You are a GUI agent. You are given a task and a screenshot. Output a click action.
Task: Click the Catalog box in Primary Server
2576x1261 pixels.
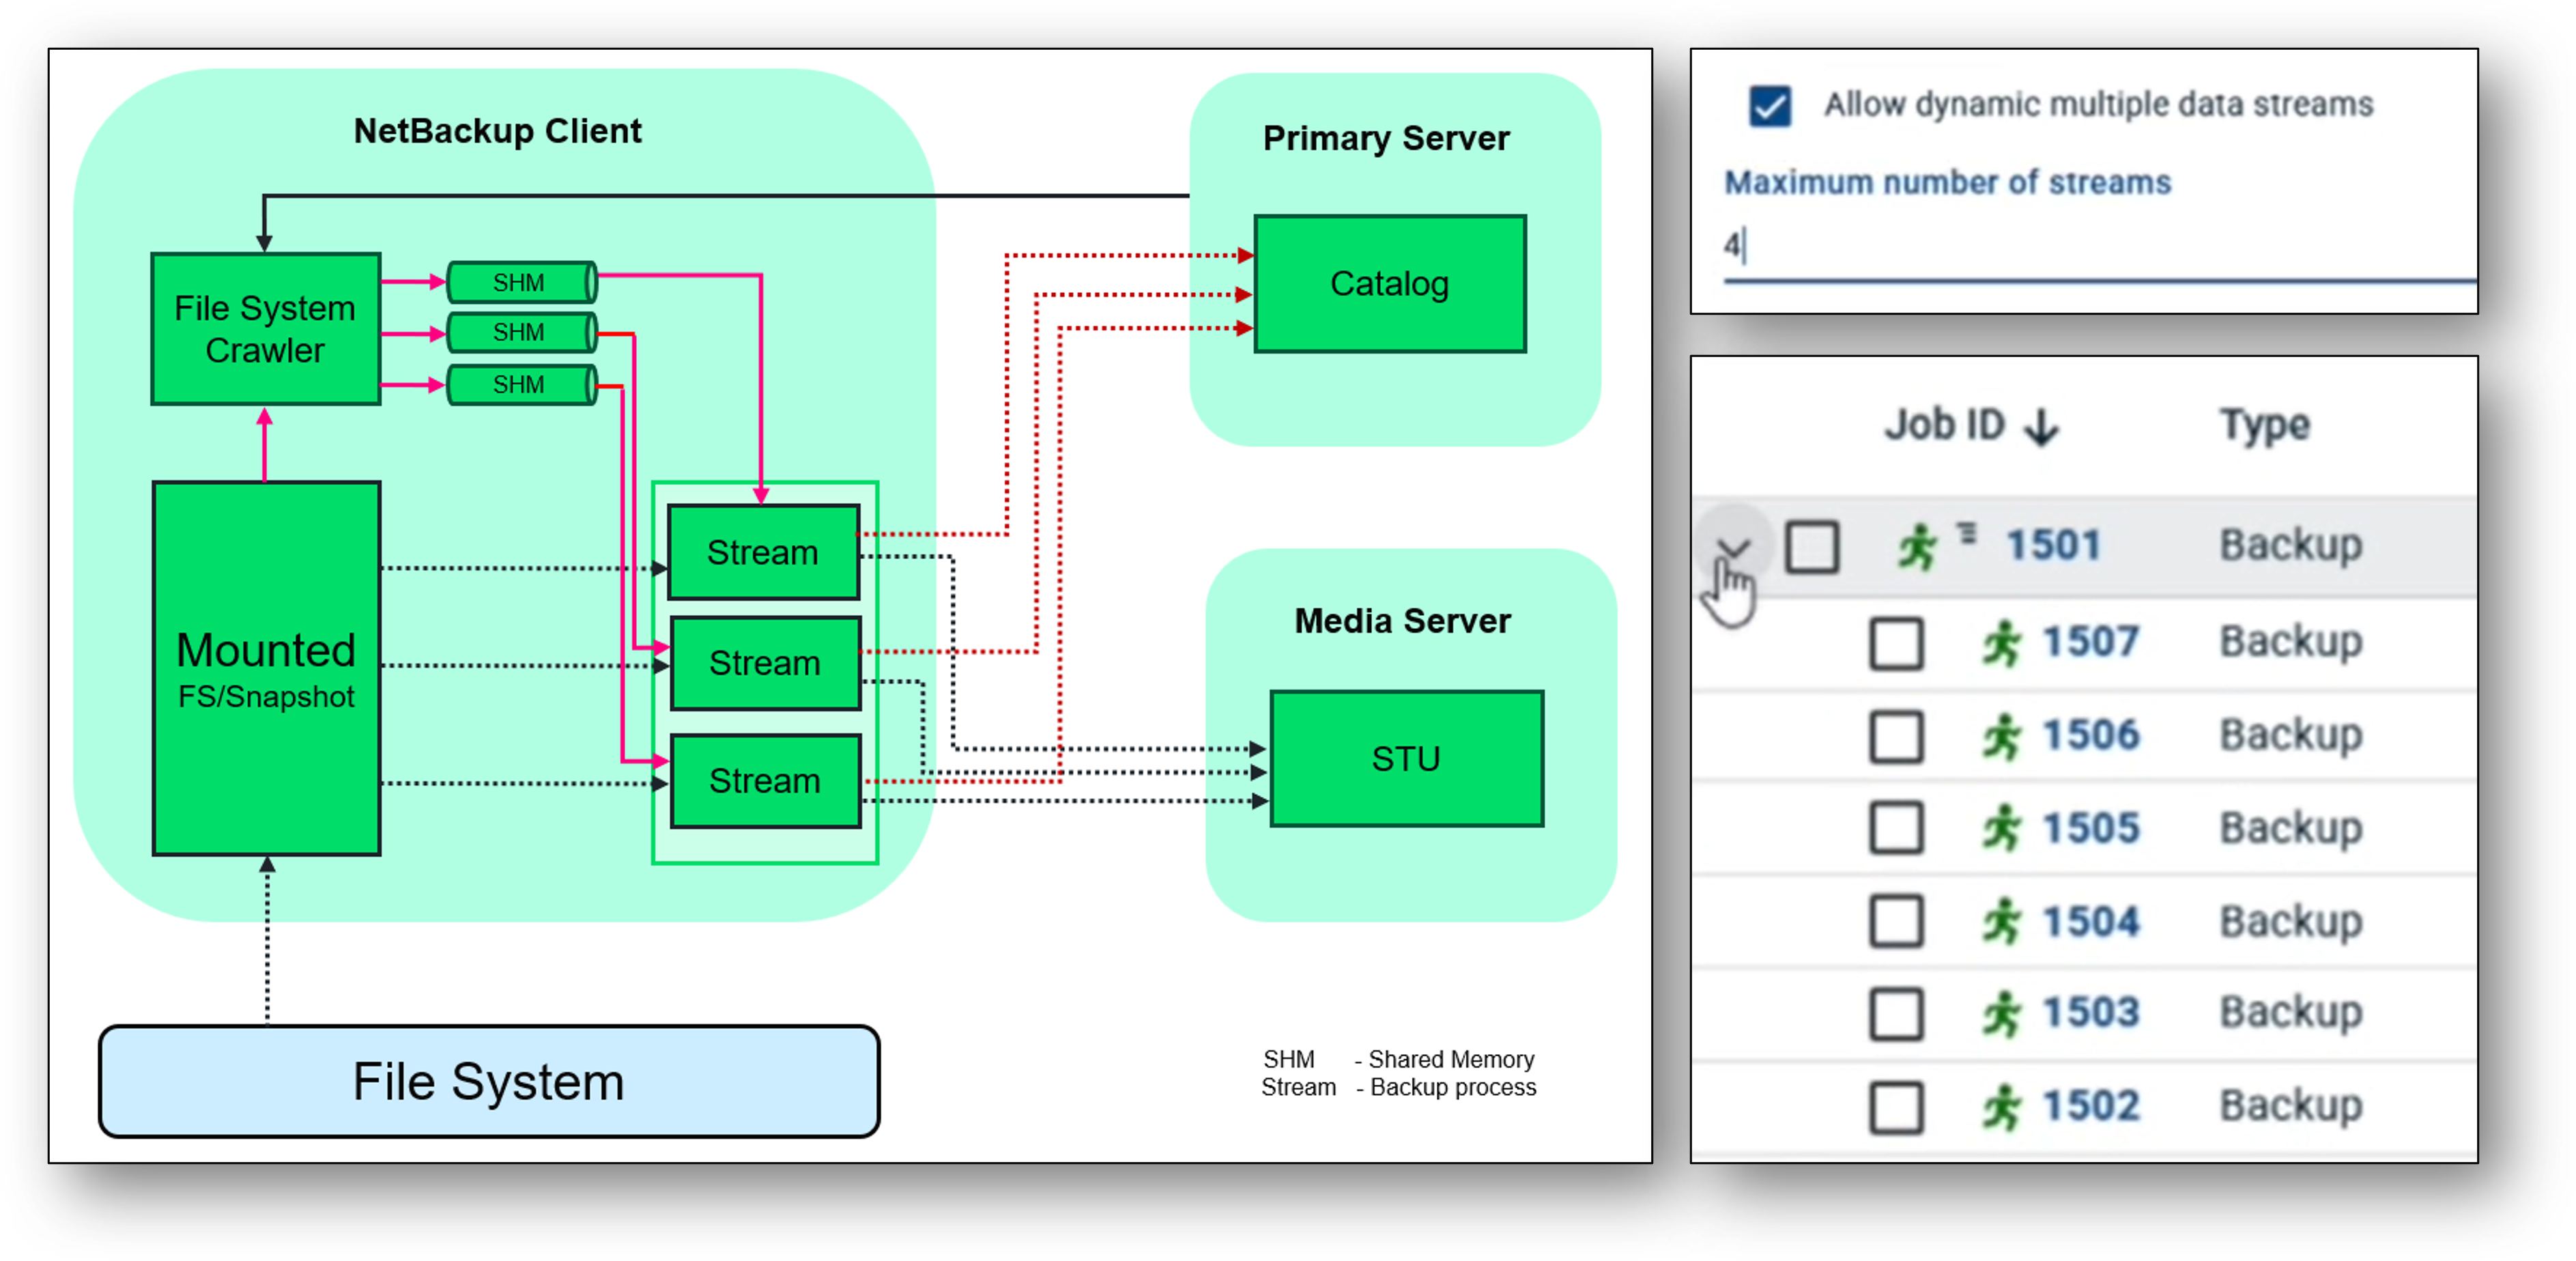click(1390, 284)
